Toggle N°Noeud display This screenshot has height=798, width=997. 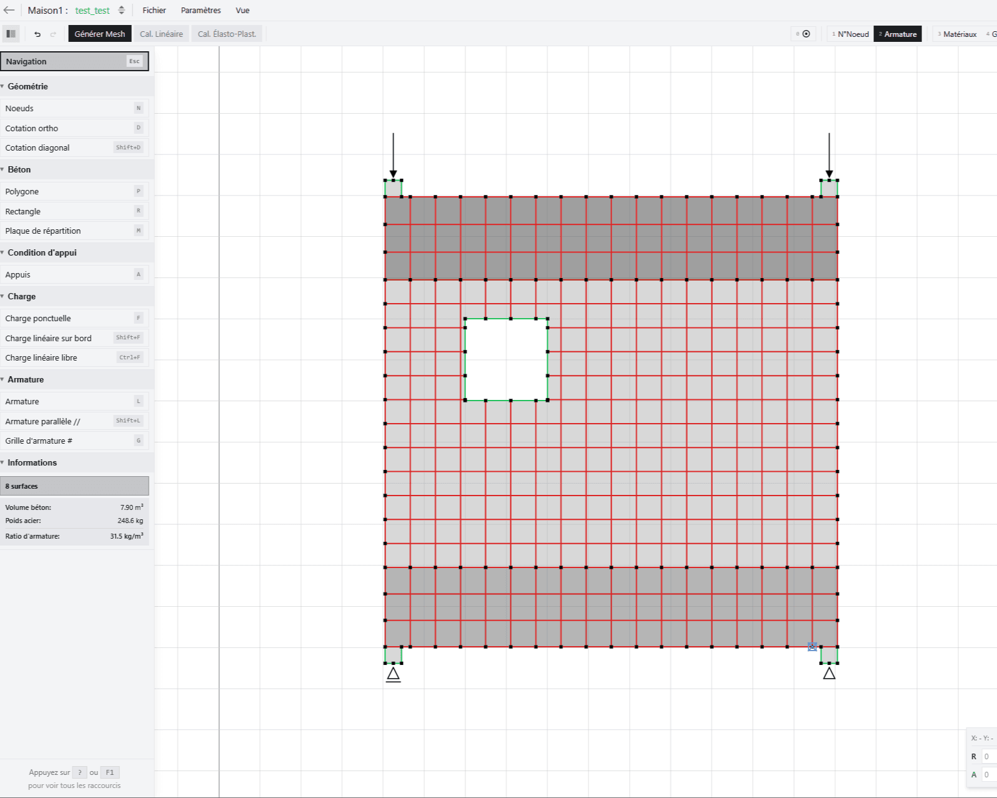point(850,34)
